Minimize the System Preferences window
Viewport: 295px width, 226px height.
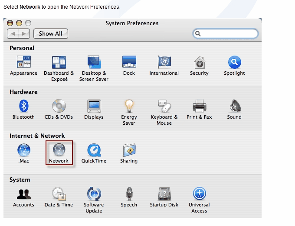(x=19, y=23)
